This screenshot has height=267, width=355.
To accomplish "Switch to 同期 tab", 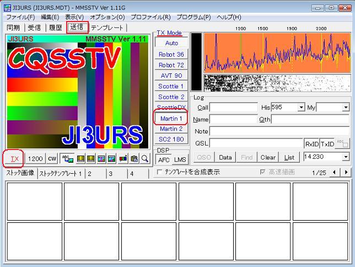I will pyautogui.click(x=13, y=28).
